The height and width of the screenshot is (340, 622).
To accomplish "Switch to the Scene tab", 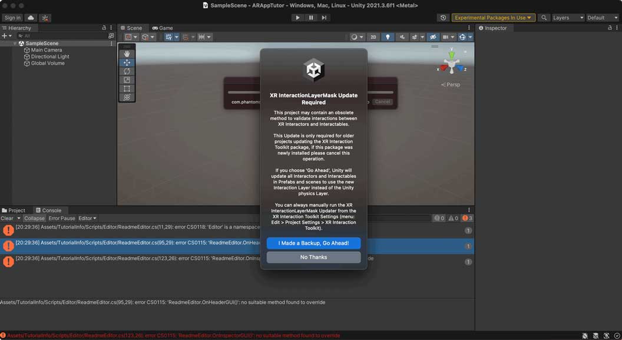I will (132, 28).
